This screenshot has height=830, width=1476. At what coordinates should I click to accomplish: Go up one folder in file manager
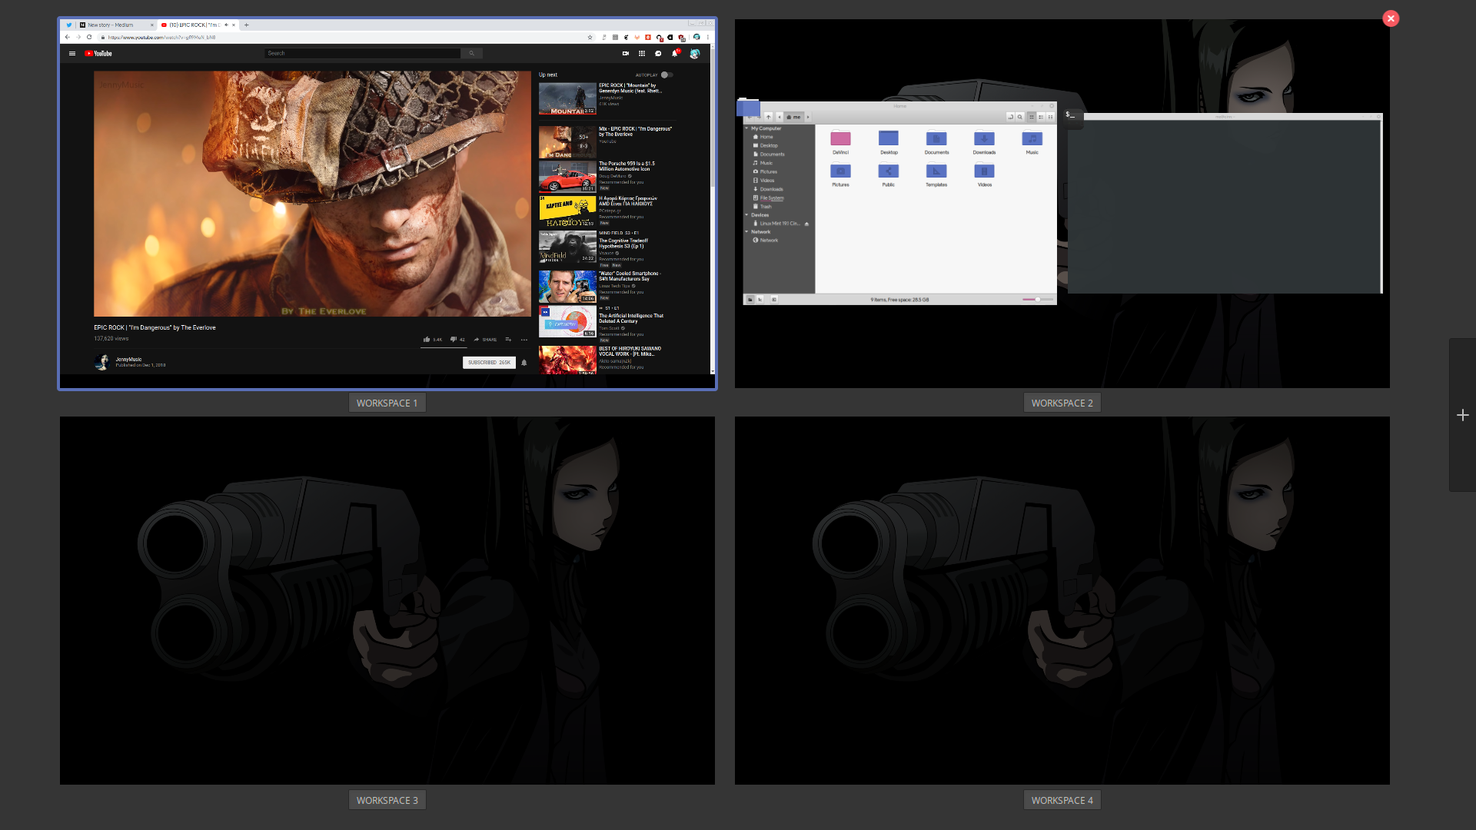tap(768, 117)
